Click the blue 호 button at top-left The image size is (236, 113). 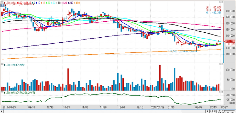(2, 5)
